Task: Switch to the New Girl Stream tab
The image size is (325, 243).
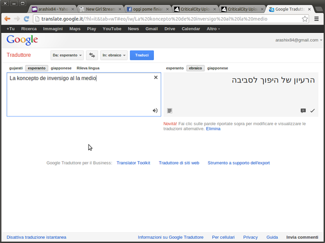Action: pyautogui.click(x=100, y=9)
